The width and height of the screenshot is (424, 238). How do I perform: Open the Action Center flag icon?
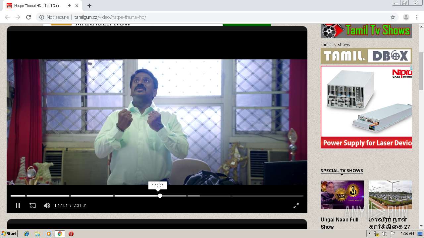tap(393, 234)
